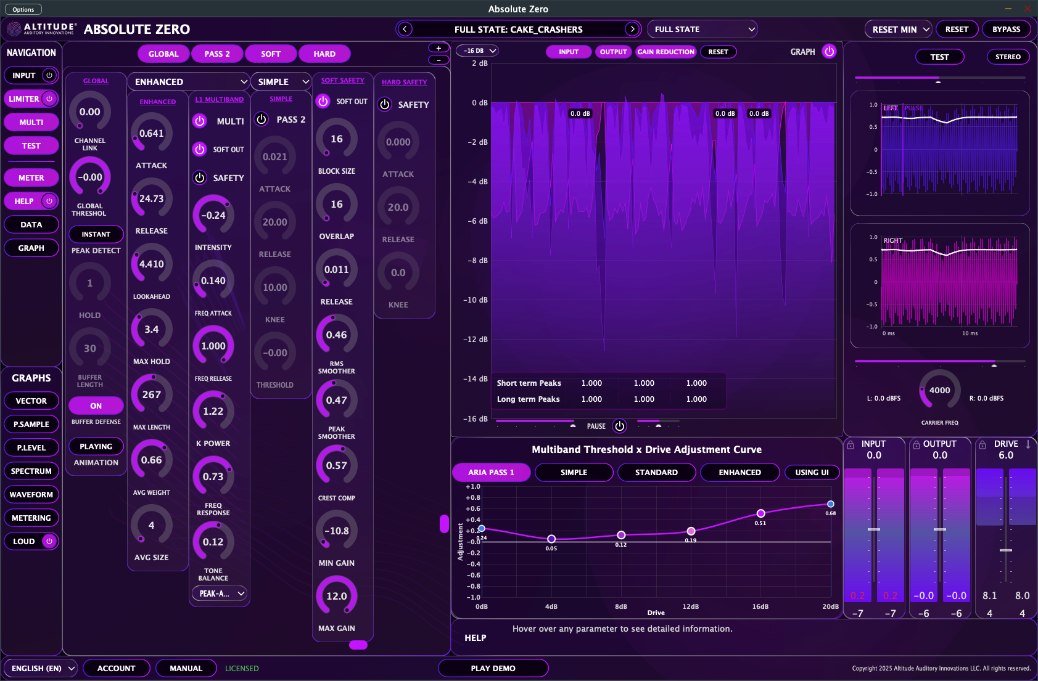Go to the previous preset arrow
The image size is (1038, 681).
click(x=405, y=29)
